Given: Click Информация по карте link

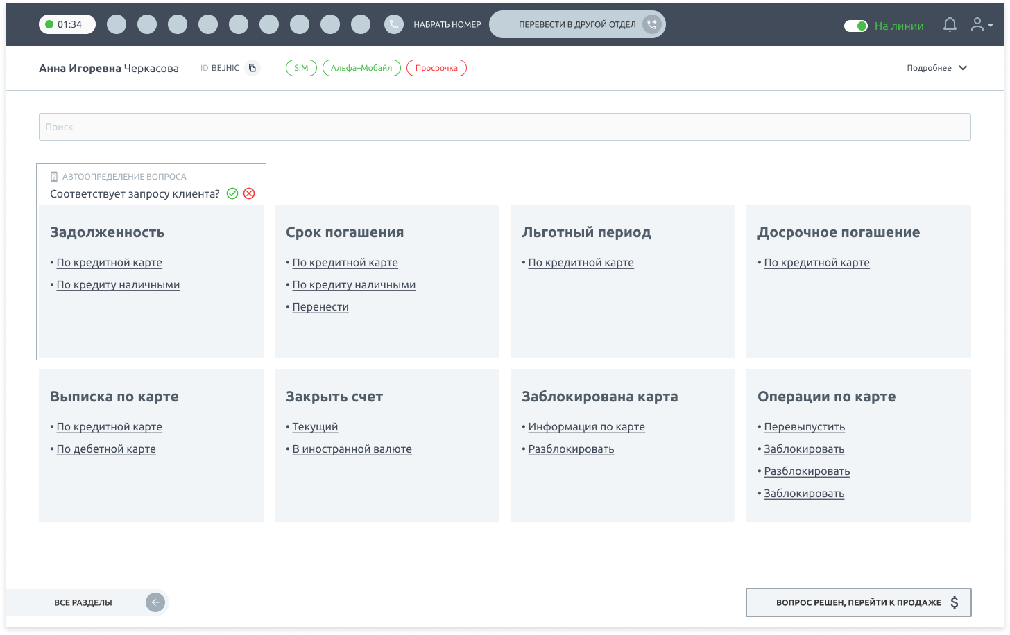Looking at the screenshot, I should click(586, 427).
